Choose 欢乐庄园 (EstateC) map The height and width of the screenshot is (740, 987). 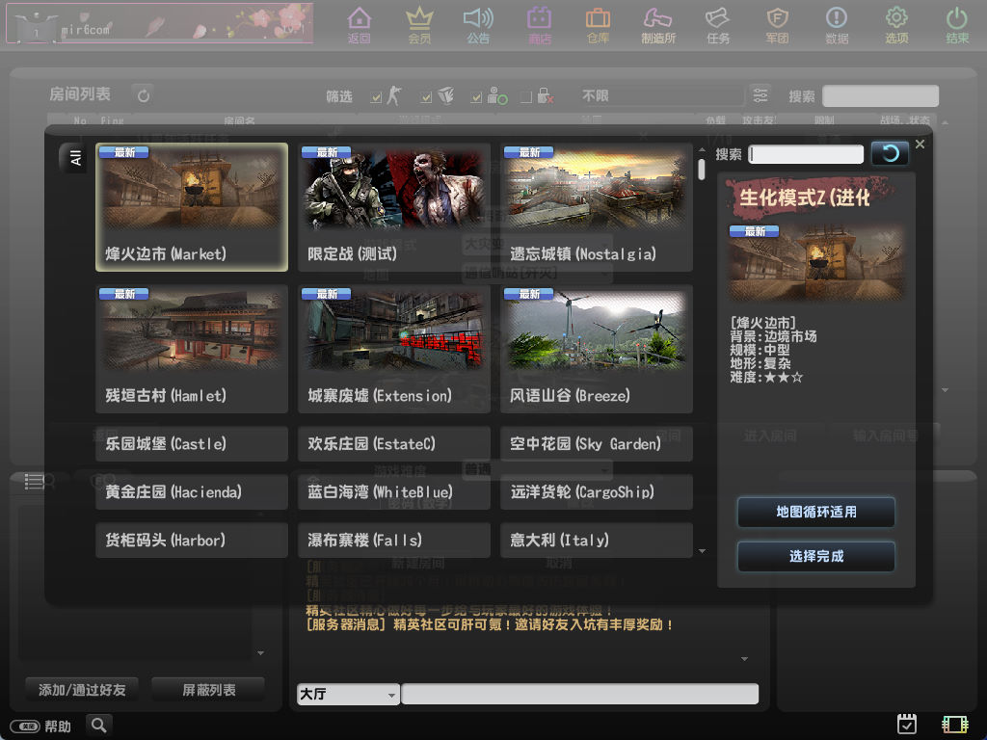point(394,443)
